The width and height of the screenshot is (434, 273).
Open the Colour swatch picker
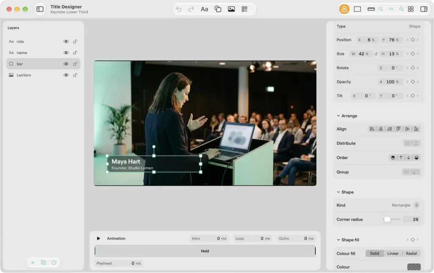(x=414, y=267)
